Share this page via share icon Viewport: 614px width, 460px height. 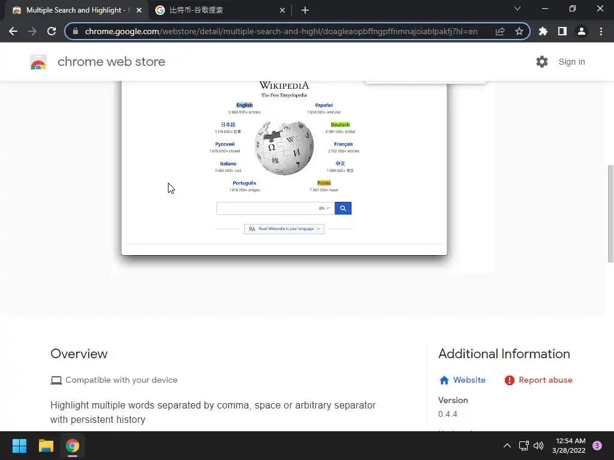coord(499,31)
